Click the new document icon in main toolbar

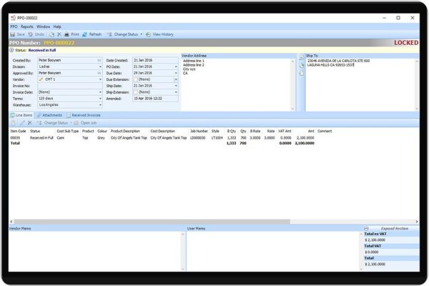pos(51,34)
